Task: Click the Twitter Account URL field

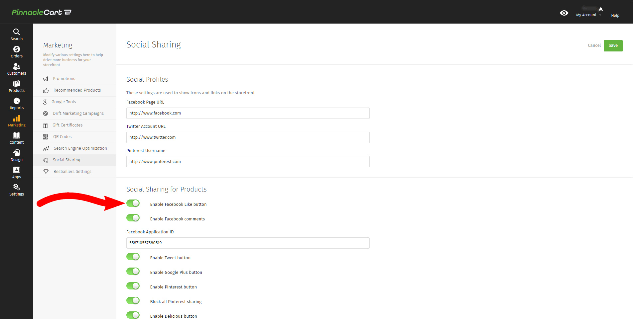Action: click(x=248, y=137)
